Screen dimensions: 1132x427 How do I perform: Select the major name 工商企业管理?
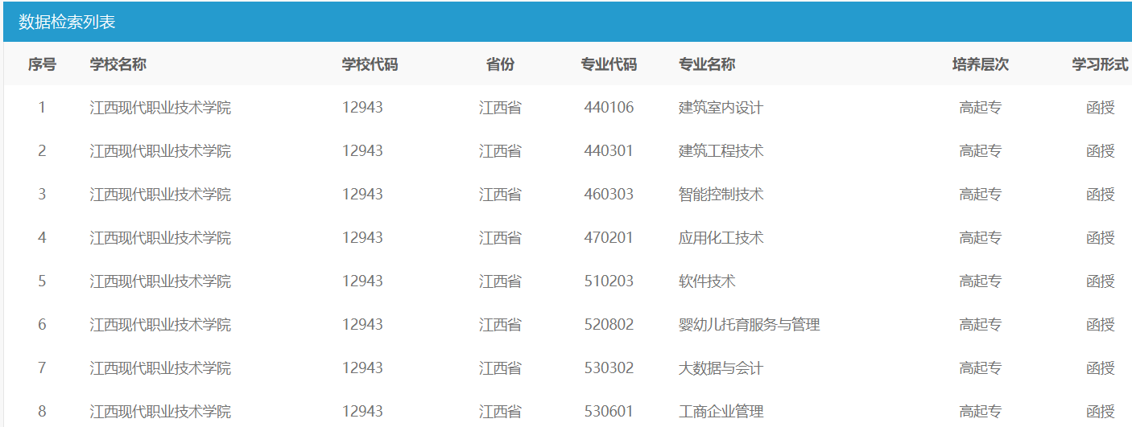tap(721, 411)
